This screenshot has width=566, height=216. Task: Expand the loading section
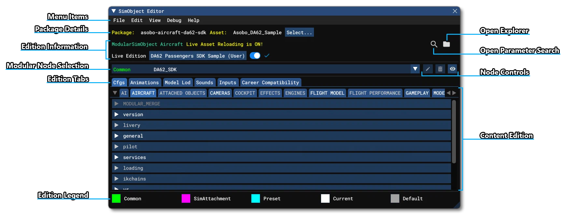tap(281, 168)
